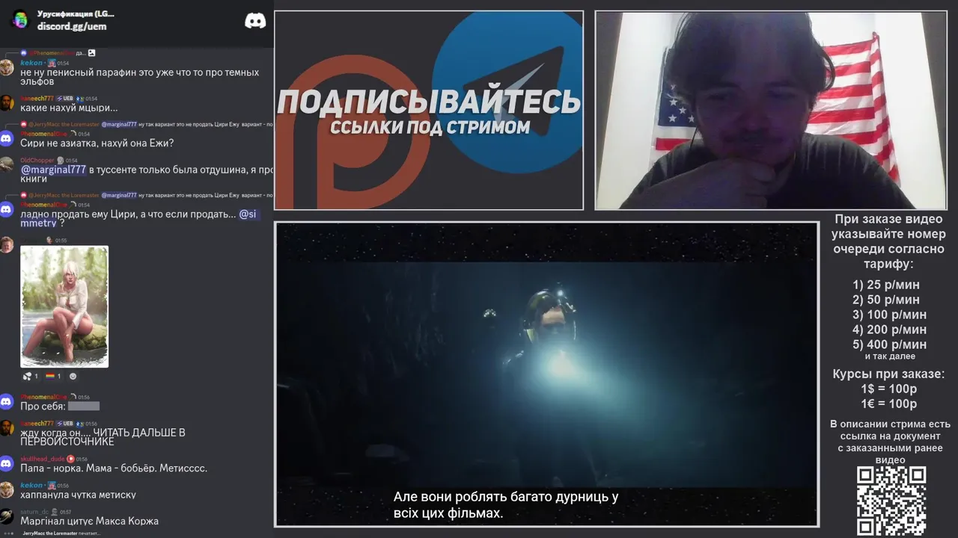The height and width of the screenshot is (538, 958).
Task: Click the saturn_dc username
Action: [34, 512]
